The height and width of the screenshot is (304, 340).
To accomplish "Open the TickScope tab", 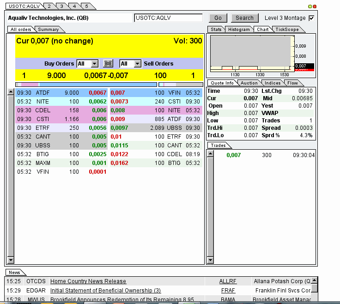I will (287, 30).
